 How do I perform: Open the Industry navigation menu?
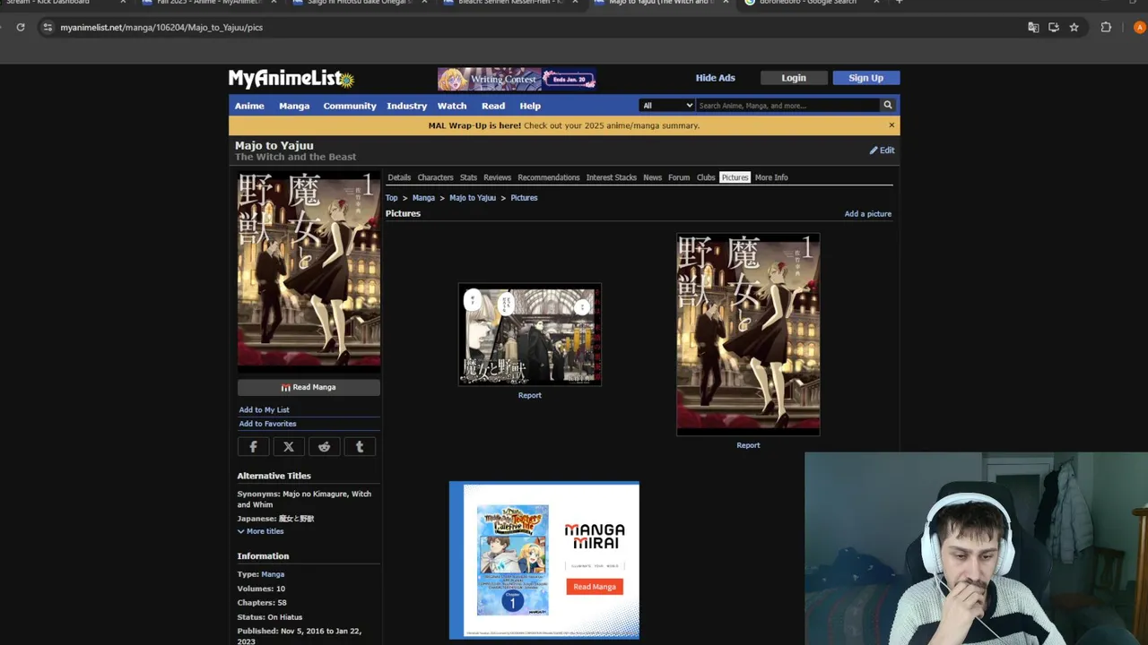click(406, 106)
